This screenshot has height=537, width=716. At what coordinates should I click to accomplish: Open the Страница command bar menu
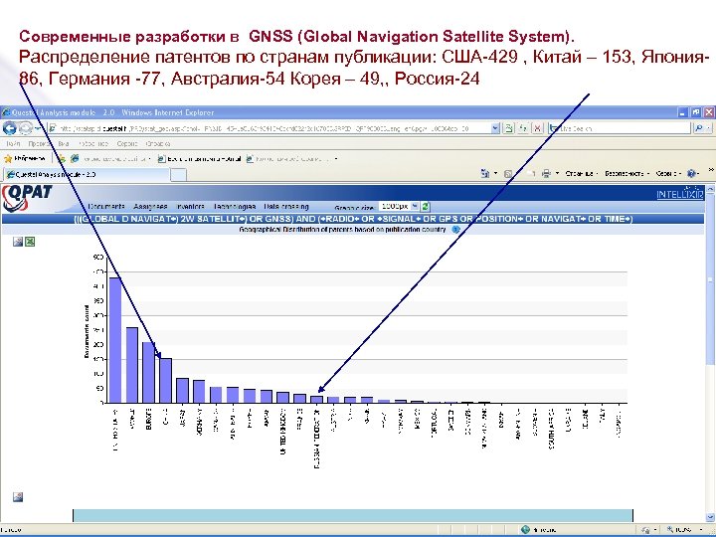[x=582, y=173]
